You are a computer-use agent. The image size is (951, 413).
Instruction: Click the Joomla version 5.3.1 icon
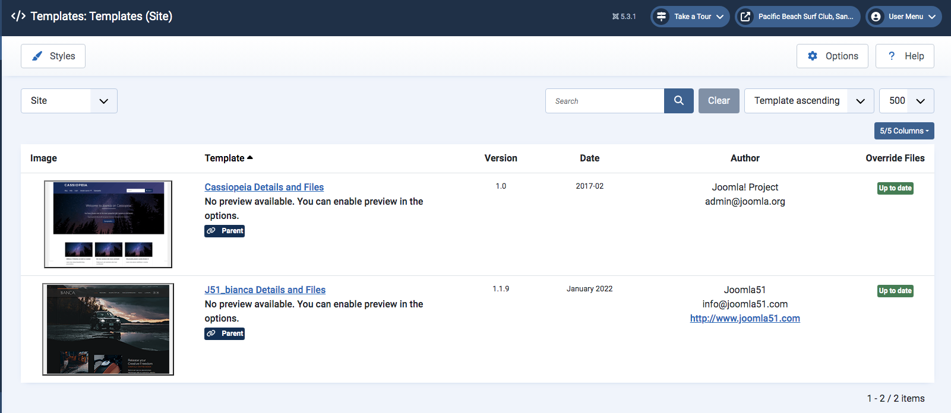click(x=615, y=17)
